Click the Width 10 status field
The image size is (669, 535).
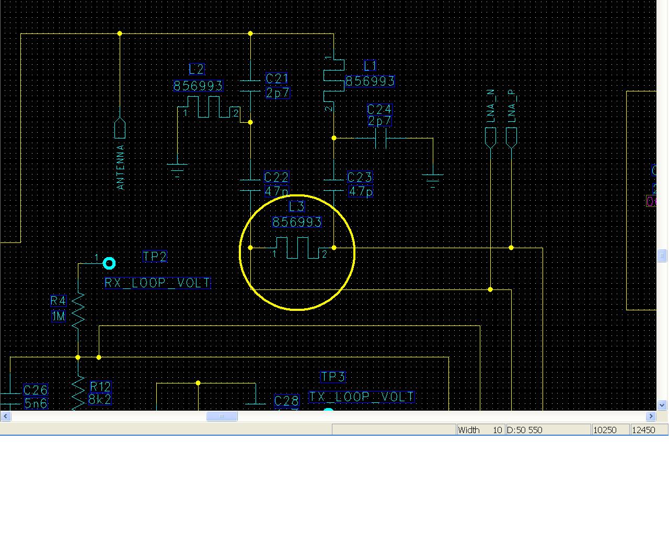480,430
